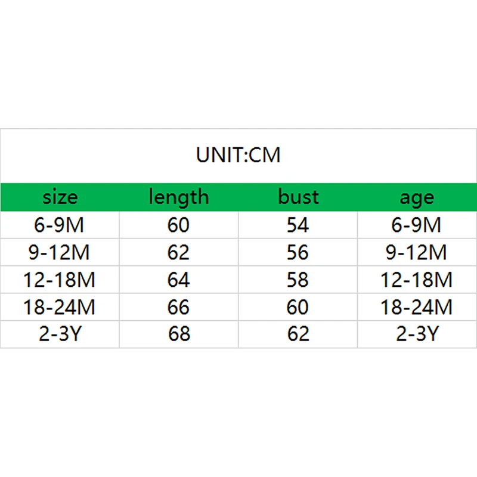477x477 pixels.
Task: Click the 12-18M cell in age column
Action: (x=417, y=280)
